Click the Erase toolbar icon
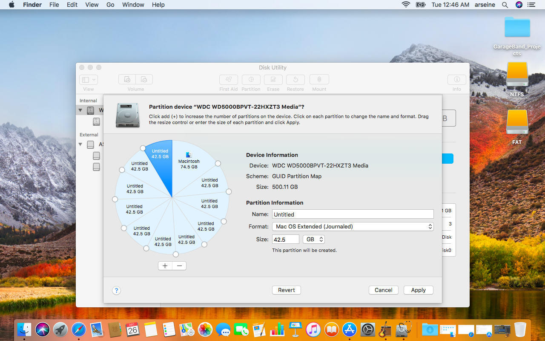 pos(273,80)
